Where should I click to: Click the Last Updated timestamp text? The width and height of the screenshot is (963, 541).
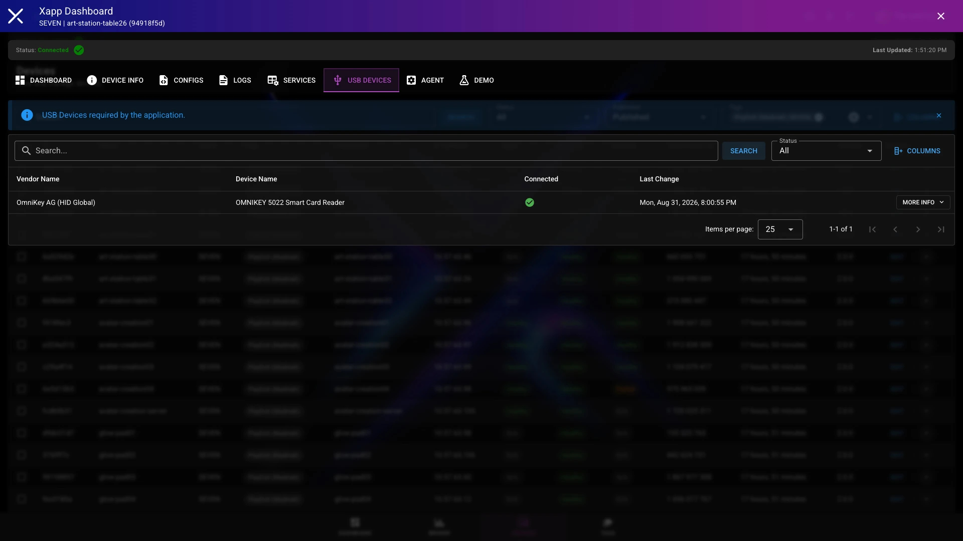[909, 50]
